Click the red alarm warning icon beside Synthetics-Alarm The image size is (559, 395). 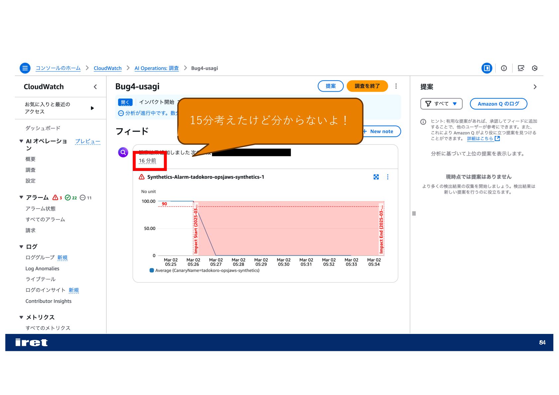click(141, 177)
